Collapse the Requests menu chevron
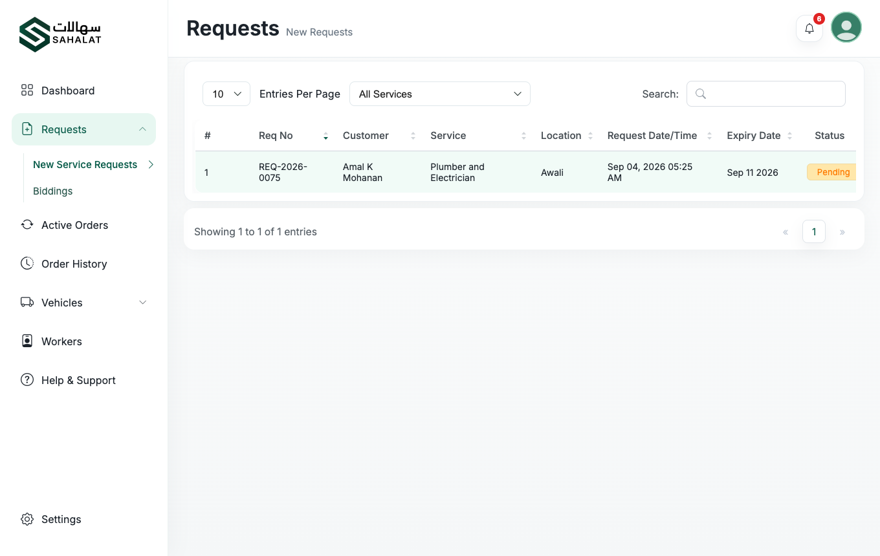 pos(142,129)
